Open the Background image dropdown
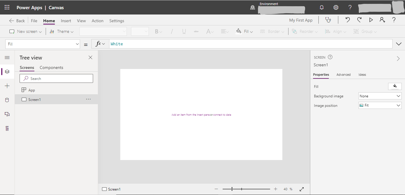The height and width of the screenshot is (195, 405). point(380,96)
